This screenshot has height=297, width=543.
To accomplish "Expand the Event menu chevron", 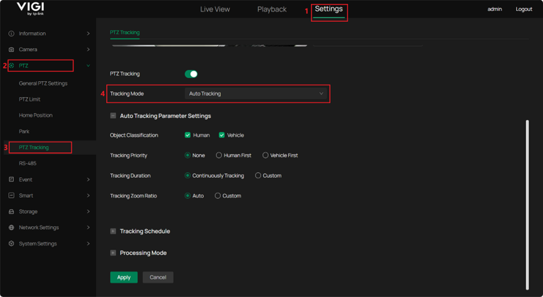I will coord(89,180).
